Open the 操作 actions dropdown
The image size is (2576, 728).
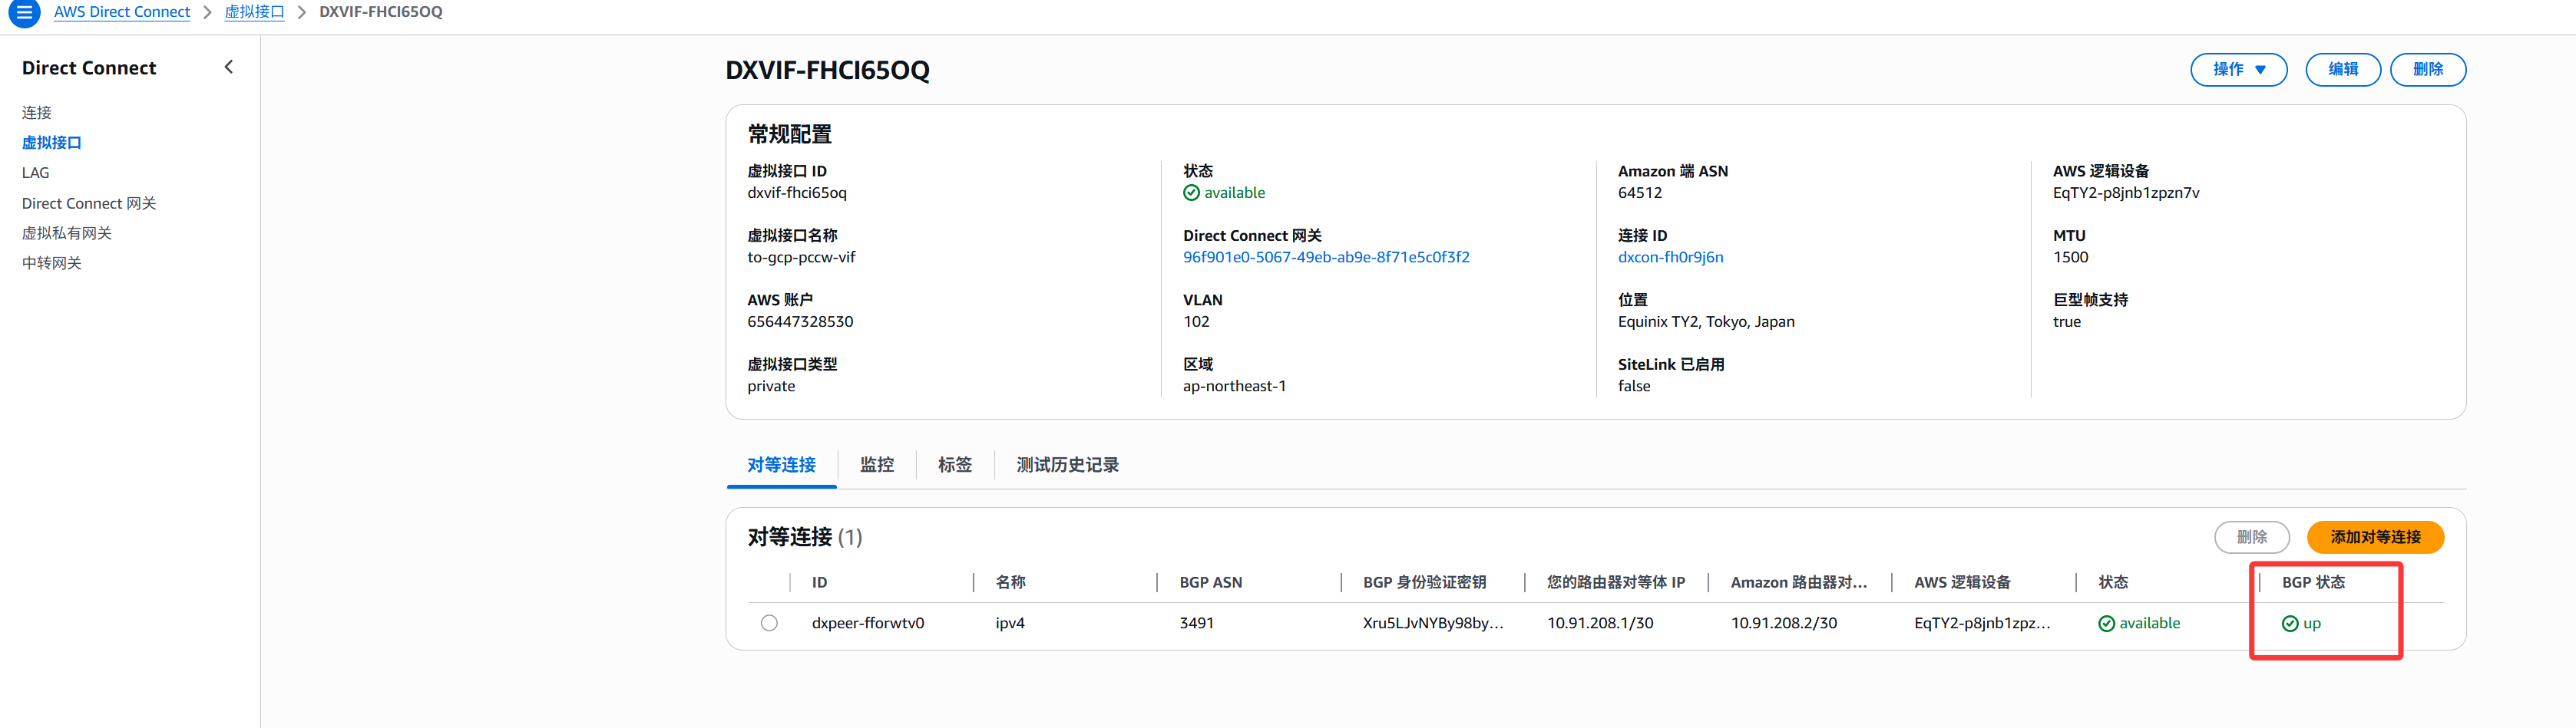click(x=2238, y=69)
